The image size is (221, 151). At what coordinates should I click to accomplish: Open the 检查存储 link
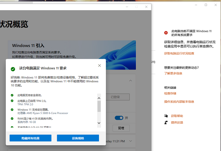point(170,94)
